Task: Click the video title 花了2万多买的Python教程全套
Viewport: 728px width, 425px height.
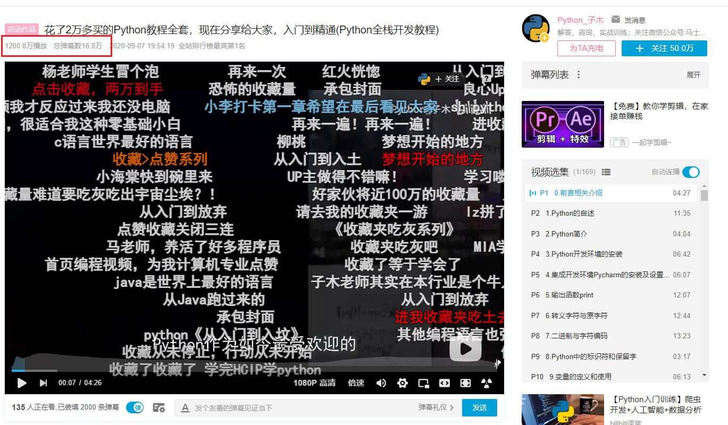Action: (241, 30)
